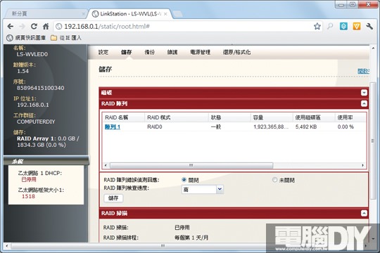The image size is (380, 253).
Task: Click the teal extension icon
Action: 343,27
